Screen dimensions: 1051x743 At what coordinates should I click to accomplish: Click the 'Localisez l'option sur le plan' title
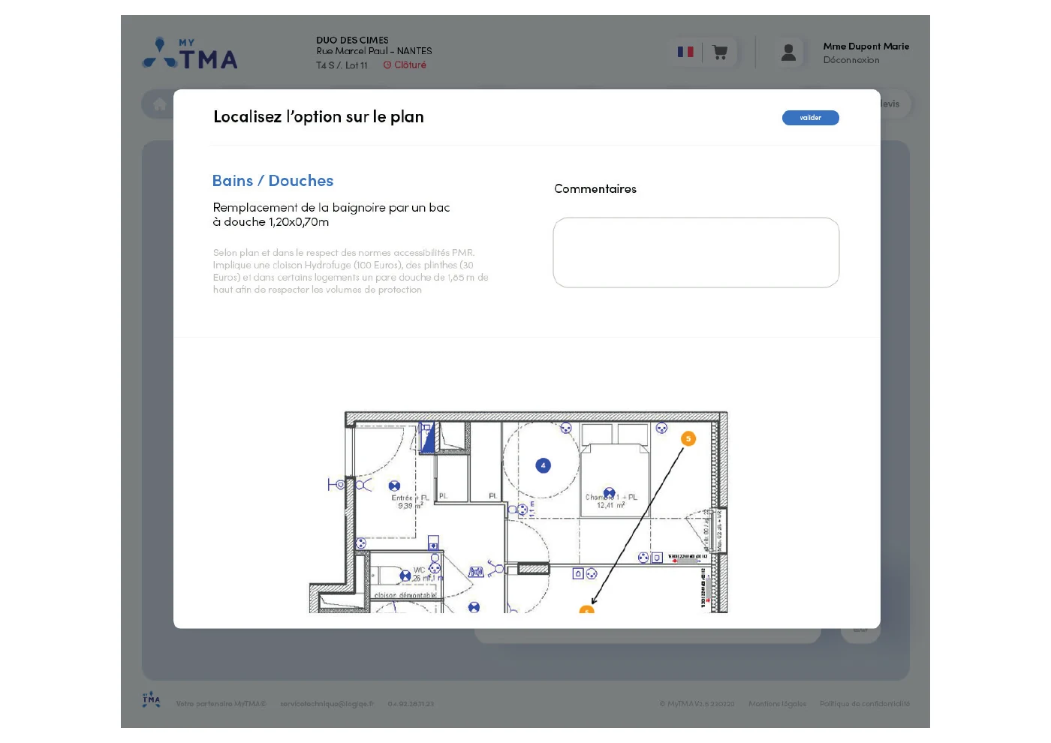[x=318, y=117]
